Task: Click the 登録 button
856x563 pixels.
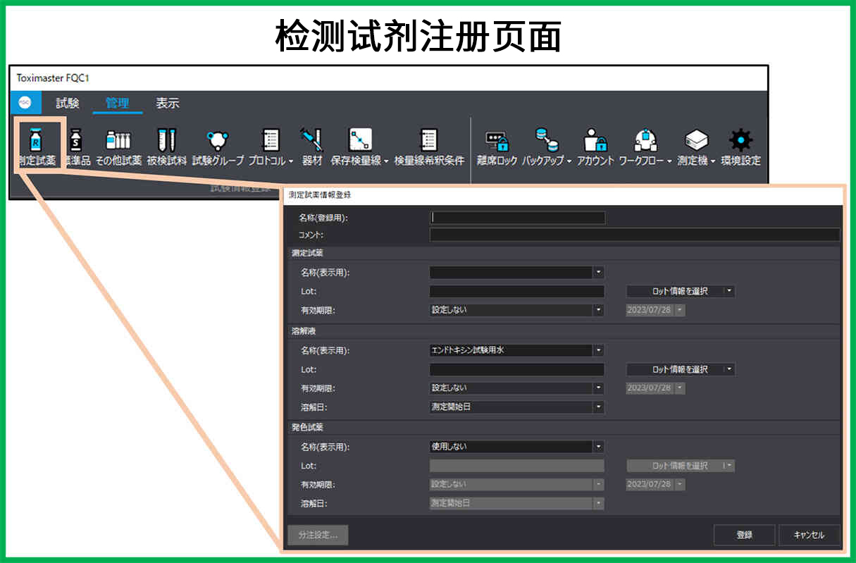Action: click(x=745, y=535)
